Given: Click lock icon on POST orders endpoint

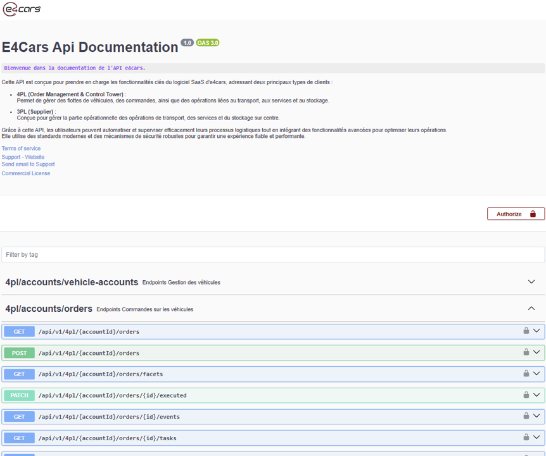Looking at the screenshot, I should click(526, 352).
